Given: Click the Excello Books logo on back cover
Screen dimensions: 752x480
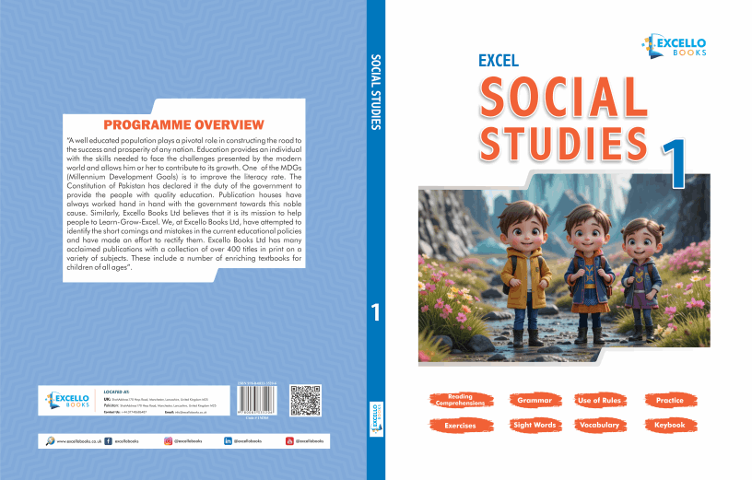Looking at the screenshot, I should 67,401.
